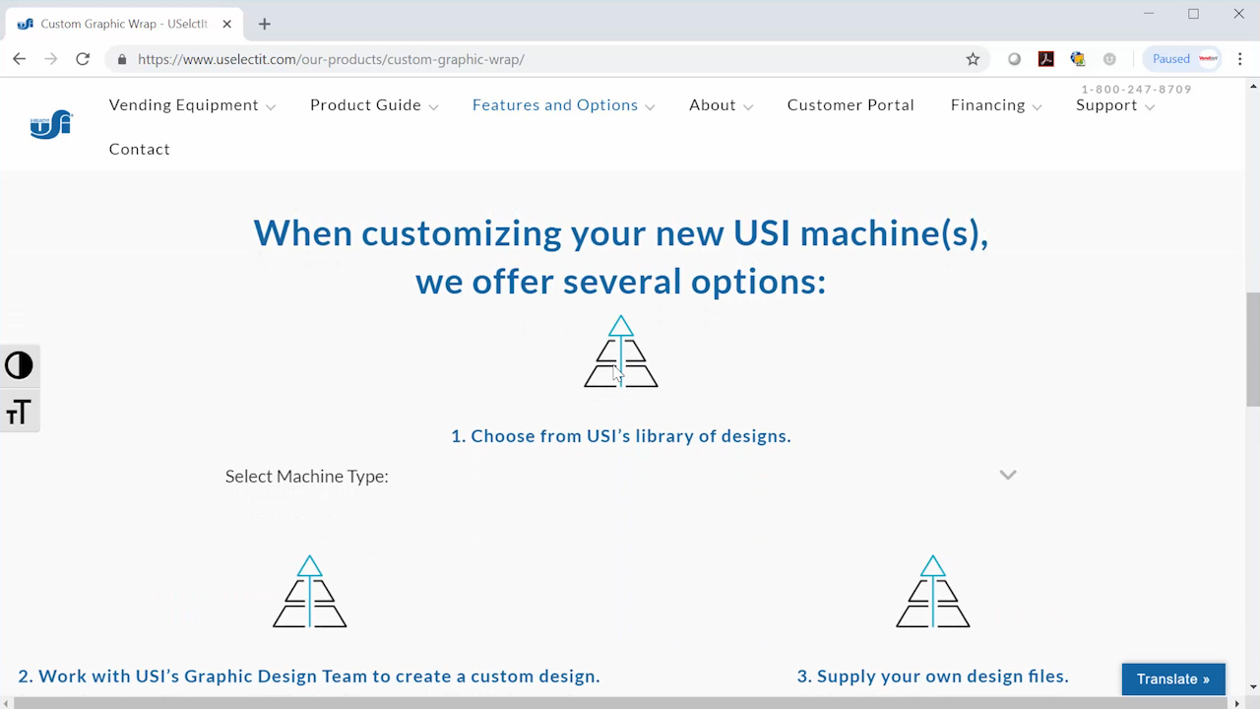Viewport: 1260px width, 709px height.
Task: Expand the Select Machine Type dropdown
Action: pos(1007,475)
